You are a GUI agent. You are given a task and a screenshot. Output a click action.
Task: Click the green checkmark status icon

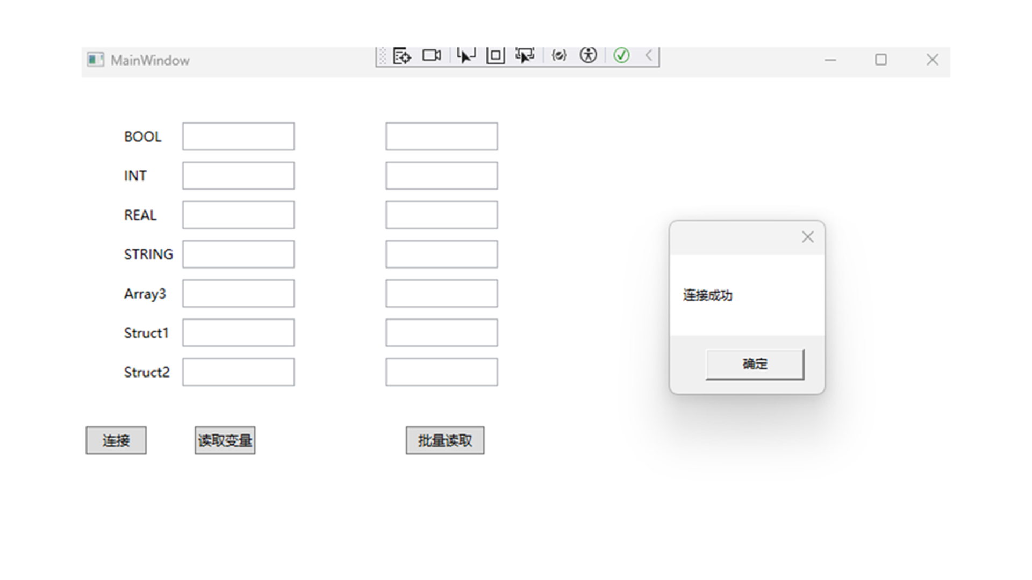click(621, 55)
